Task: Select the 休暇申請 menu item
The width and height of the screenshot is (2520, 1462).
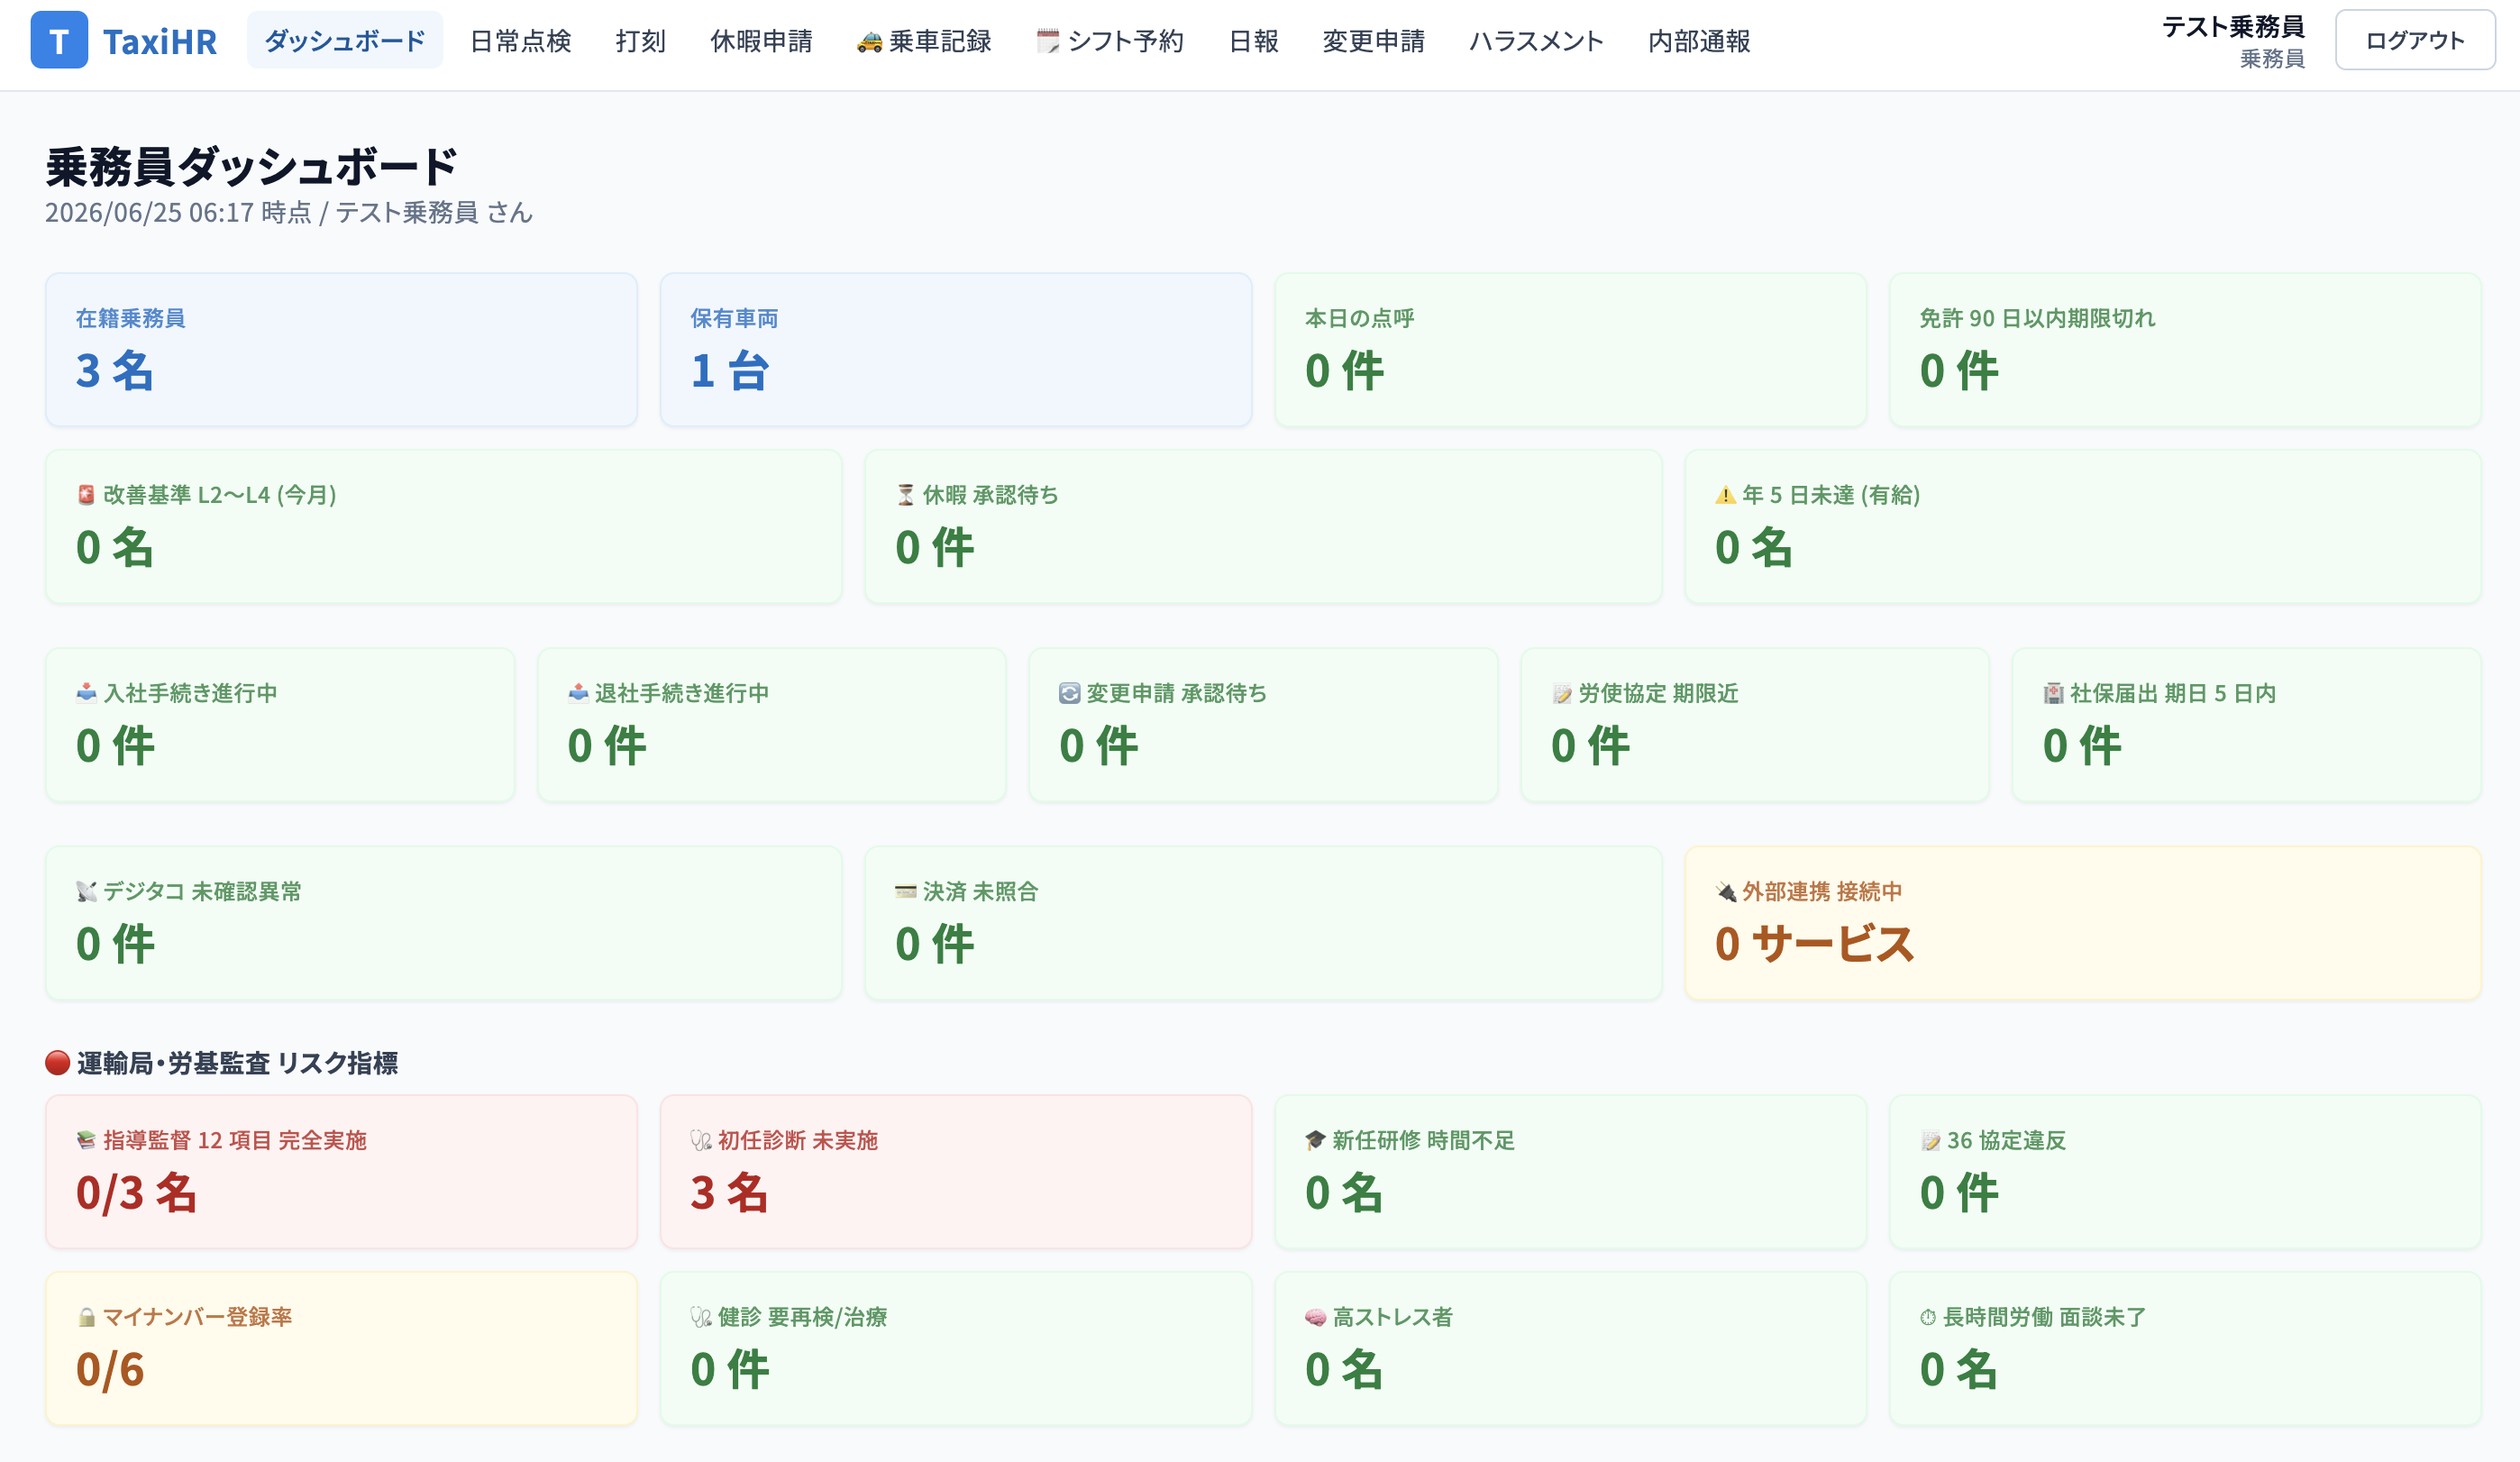Action: click(762, 41)
